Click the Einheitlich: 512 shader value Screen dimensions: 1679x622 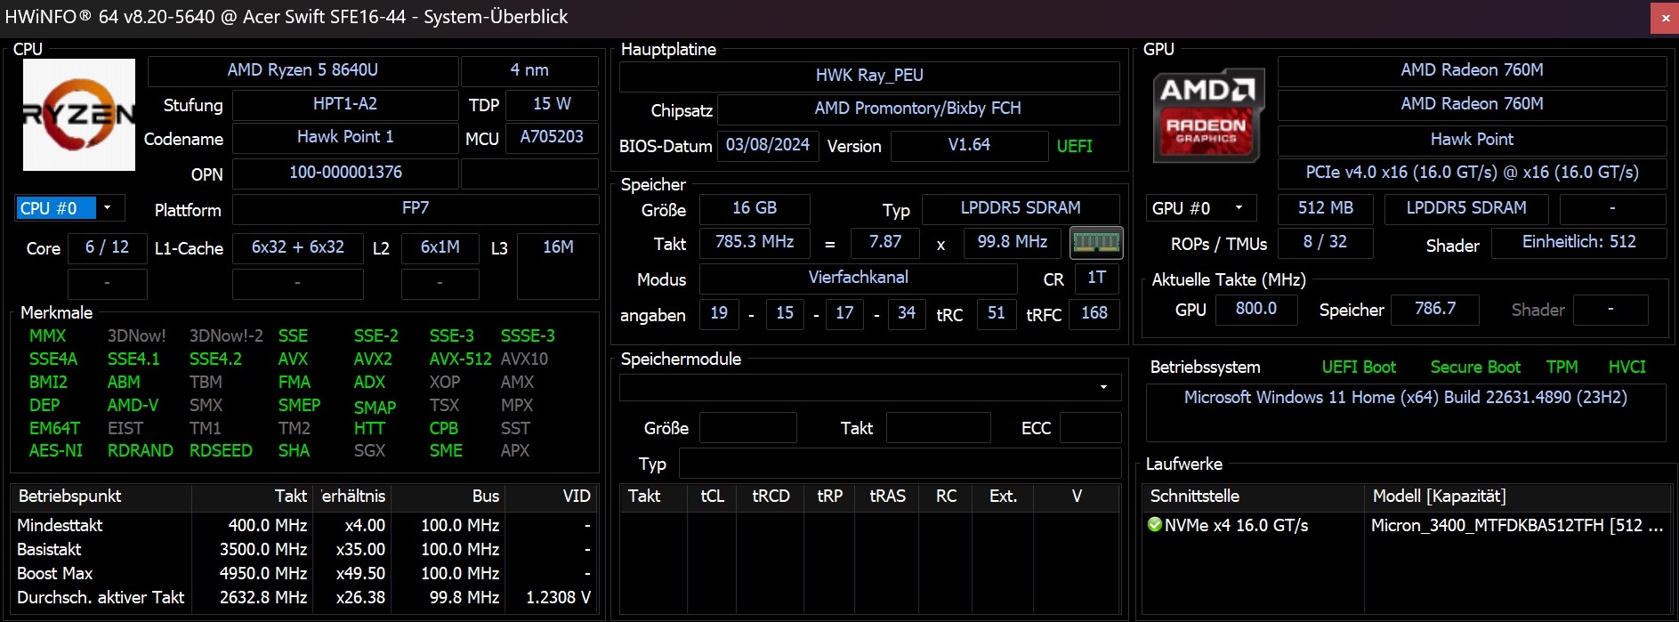click(1578, 242)
